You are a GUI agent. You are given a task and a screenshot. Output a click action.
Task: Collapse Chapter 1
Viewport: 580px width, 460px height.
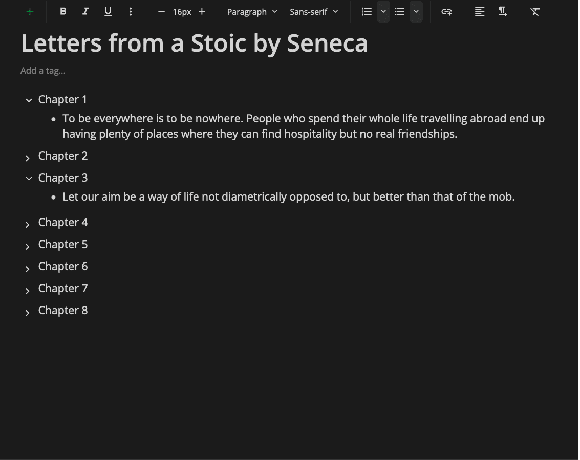pyautogui.click(x=29, y=100)
